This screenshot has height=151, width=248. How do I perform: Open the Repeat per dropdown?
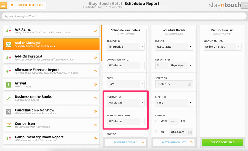tap(181, 65)
